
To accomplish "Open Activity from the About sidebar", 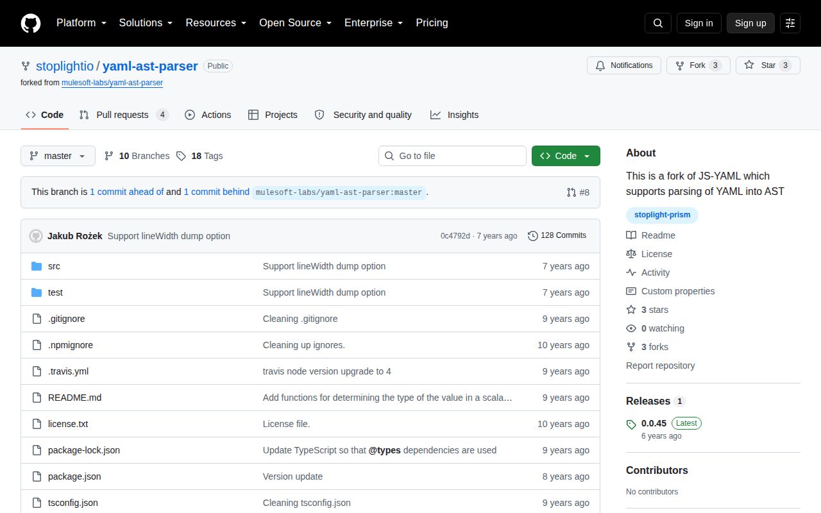I will point(648,273).
